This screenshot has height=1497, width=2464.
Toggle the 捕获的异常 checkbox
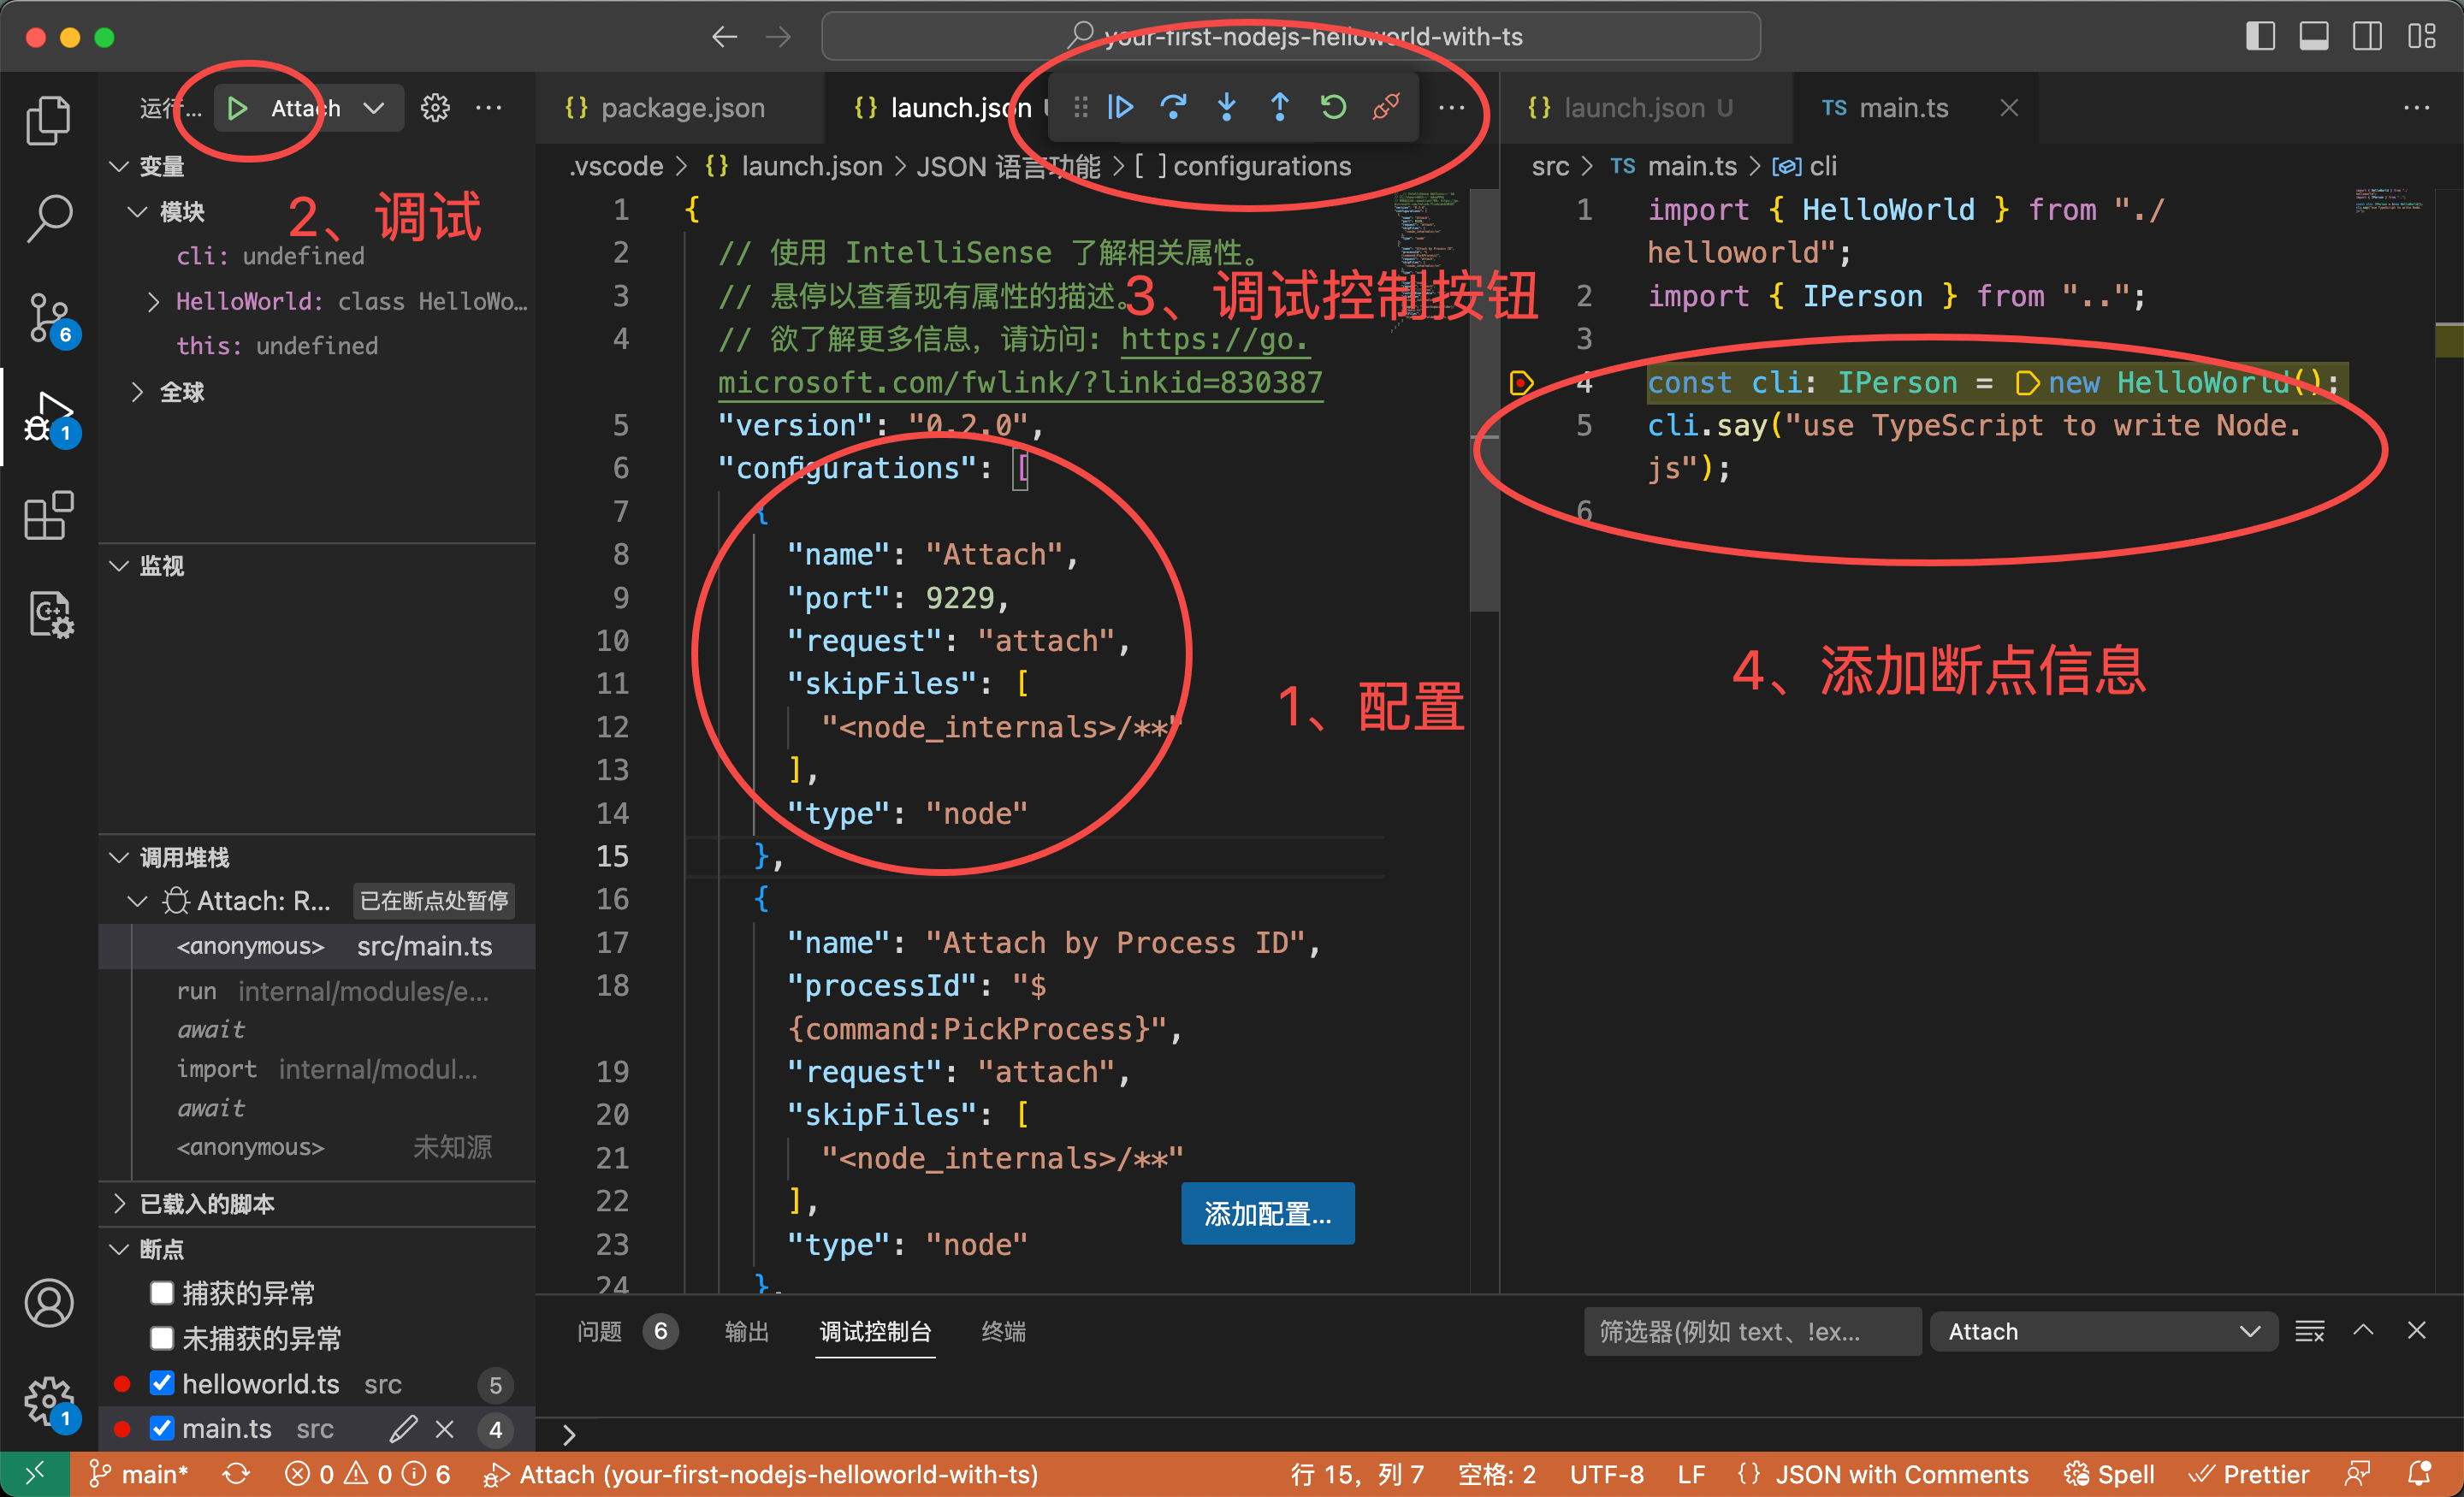(161, 1293)
